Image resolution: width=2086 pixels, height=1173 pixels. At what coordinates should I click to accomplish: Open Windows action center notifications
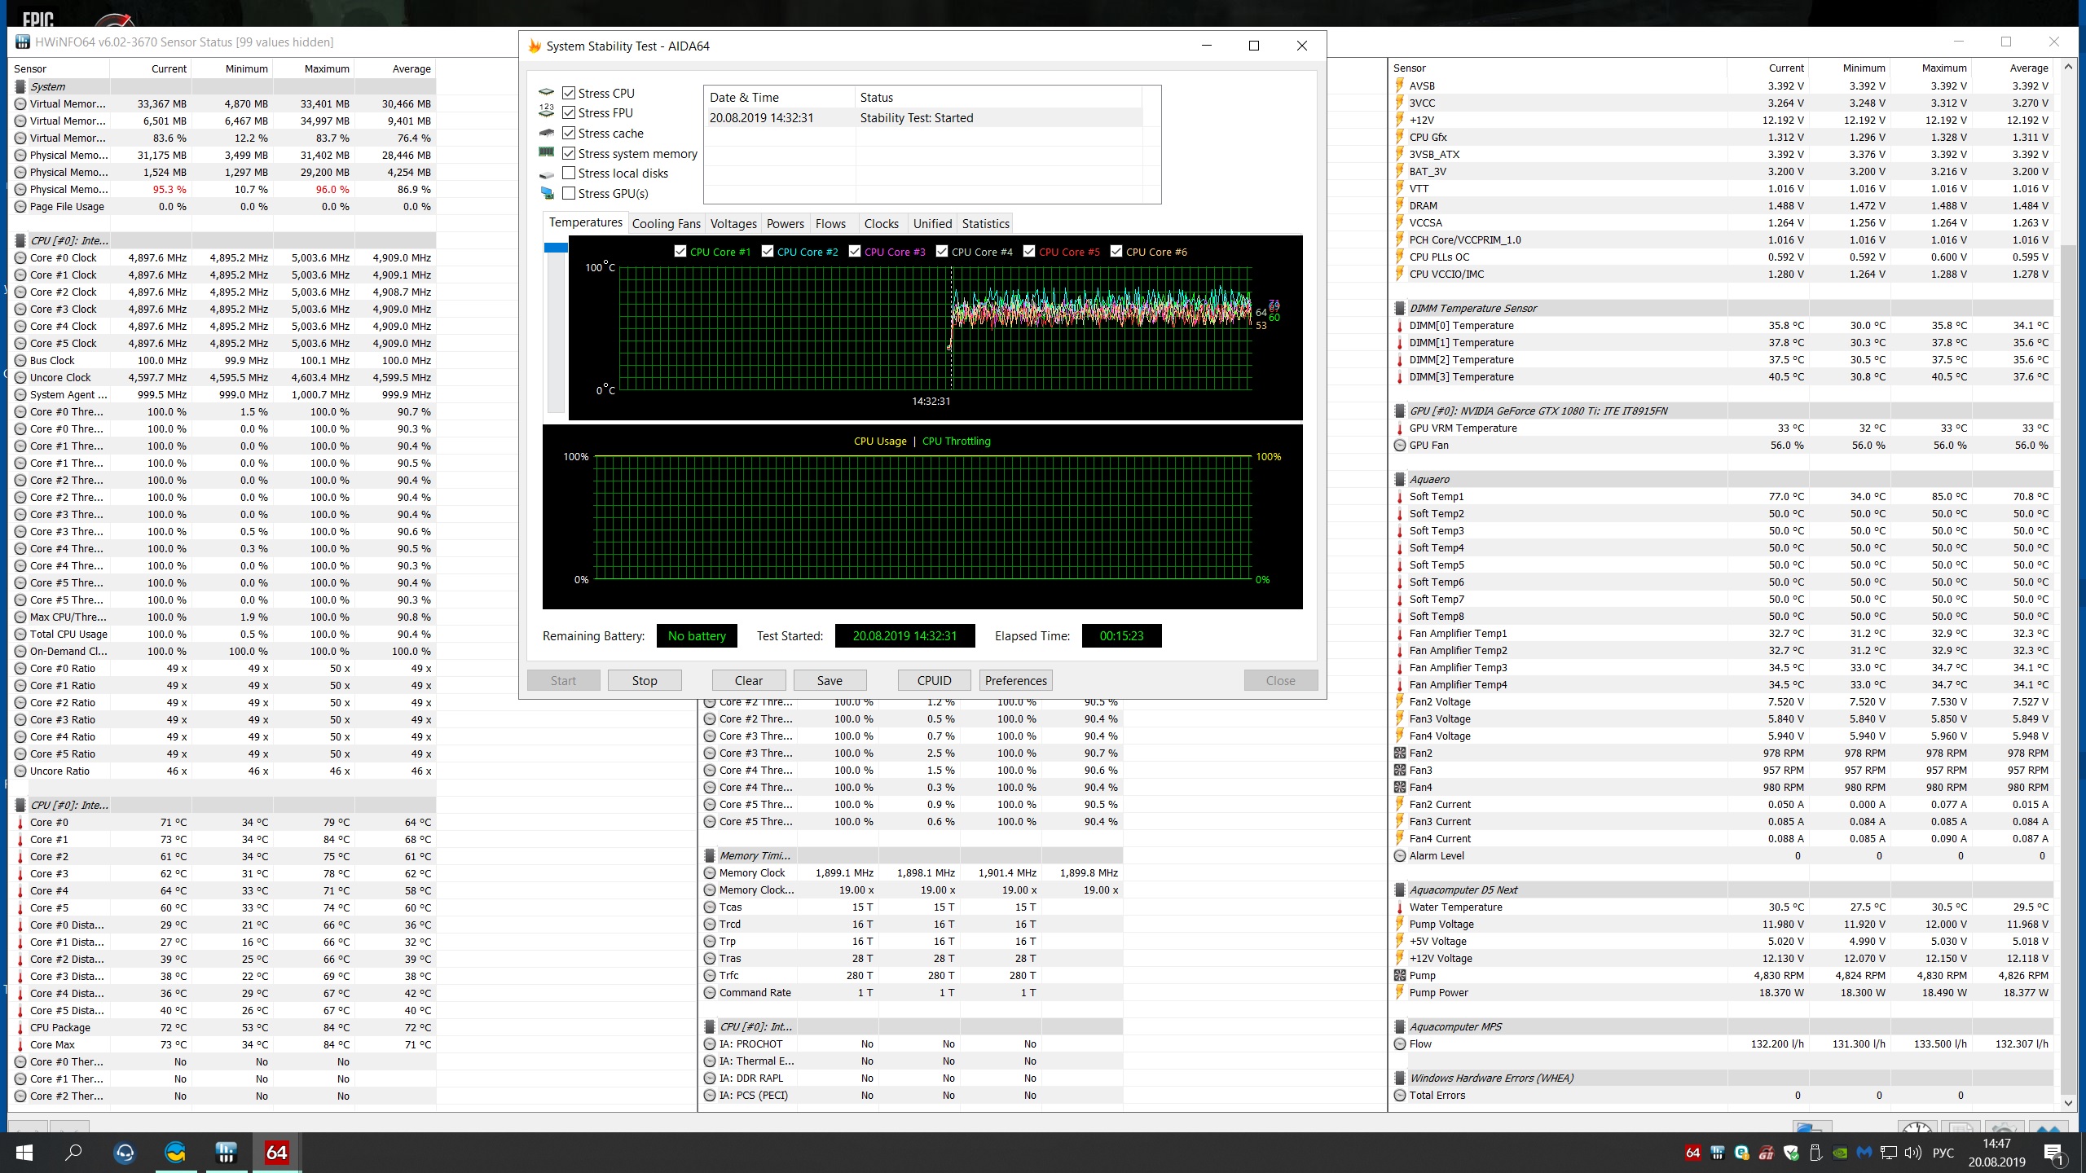pos(2055,1153)
